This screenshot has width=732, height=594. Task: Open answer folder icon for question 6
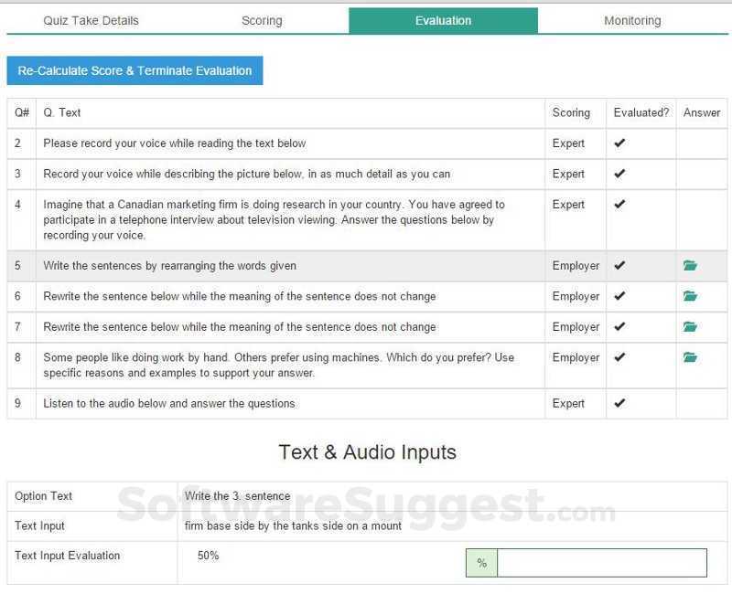690,296
